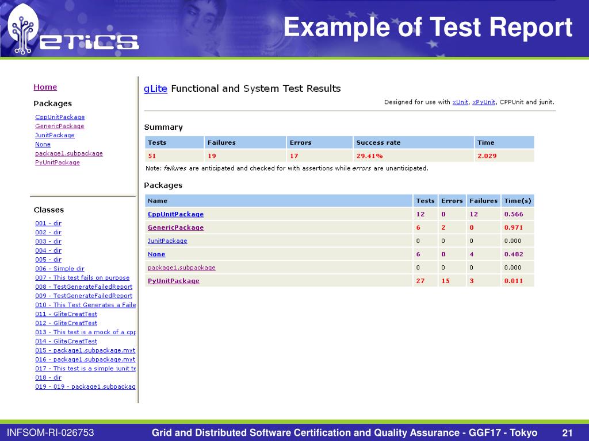589x441 pixels.
Task: Open 010 - This Test Generates a Faile
Action: [x=85, y=305]
